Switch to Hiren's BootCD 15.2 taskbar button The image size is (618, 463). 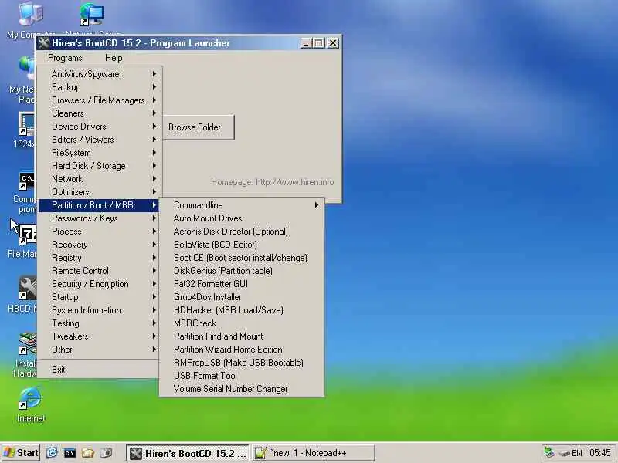[188, 453]
